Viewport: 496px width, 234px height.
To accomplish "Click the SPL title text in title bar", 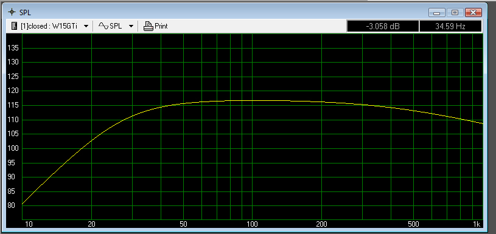I will 26,13.
